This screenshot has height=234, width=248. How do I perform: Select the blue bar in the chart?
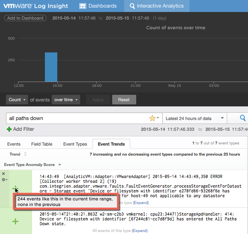(x=51, y=67)
